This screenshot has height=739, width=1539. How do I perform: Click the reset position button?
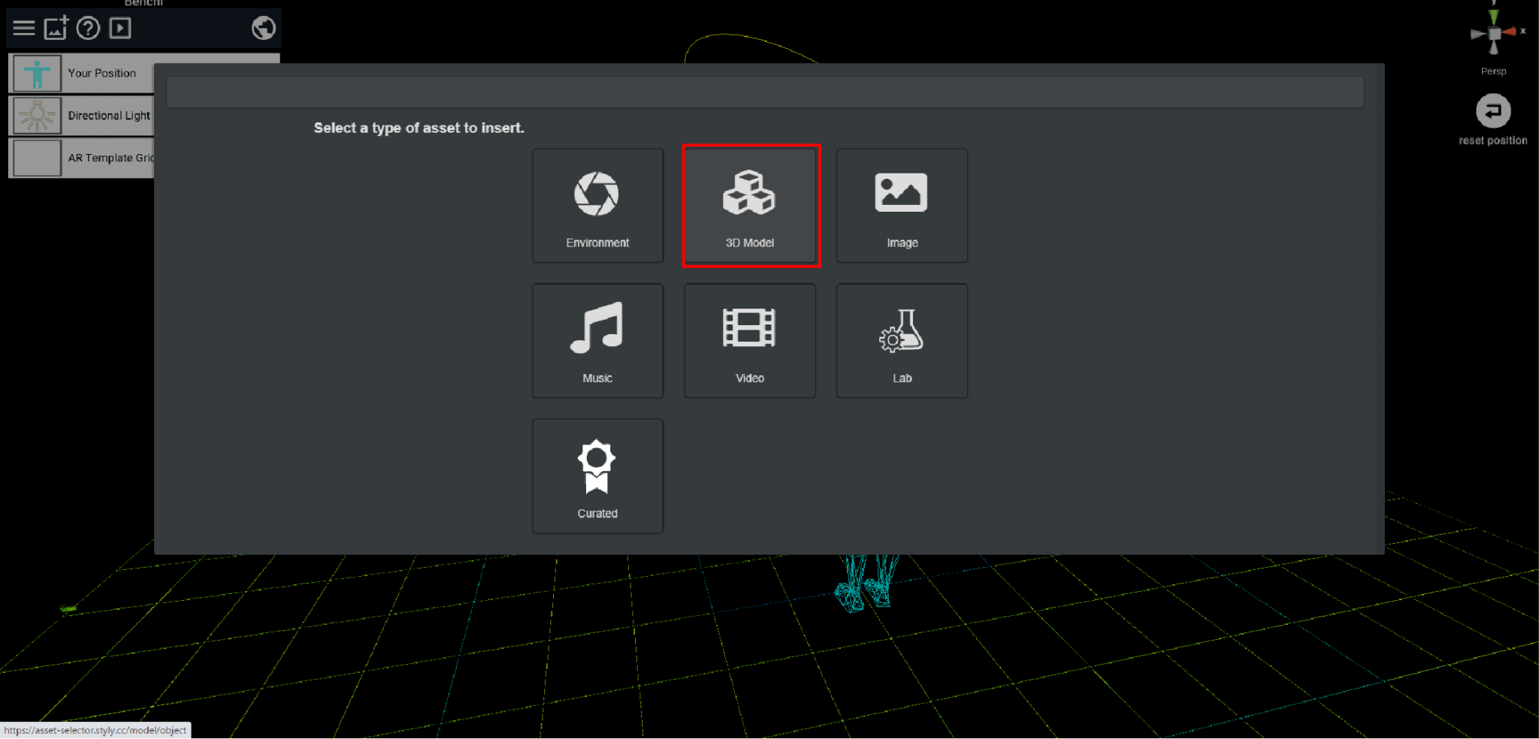(1493, 112)
